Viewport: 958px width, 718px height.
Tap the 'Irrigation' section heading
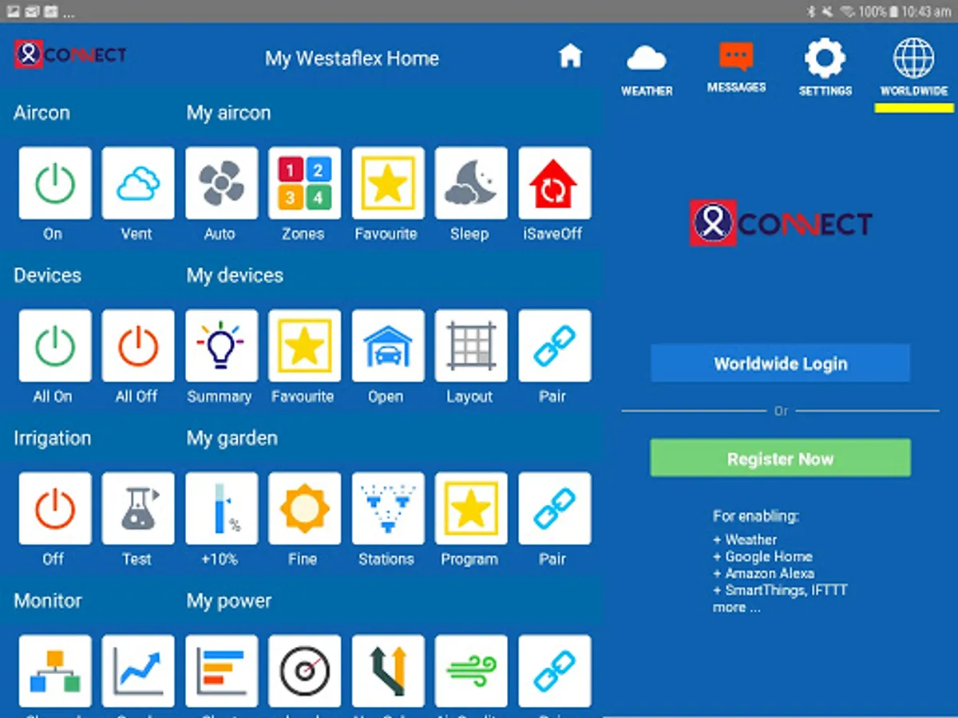click(52, 438)
